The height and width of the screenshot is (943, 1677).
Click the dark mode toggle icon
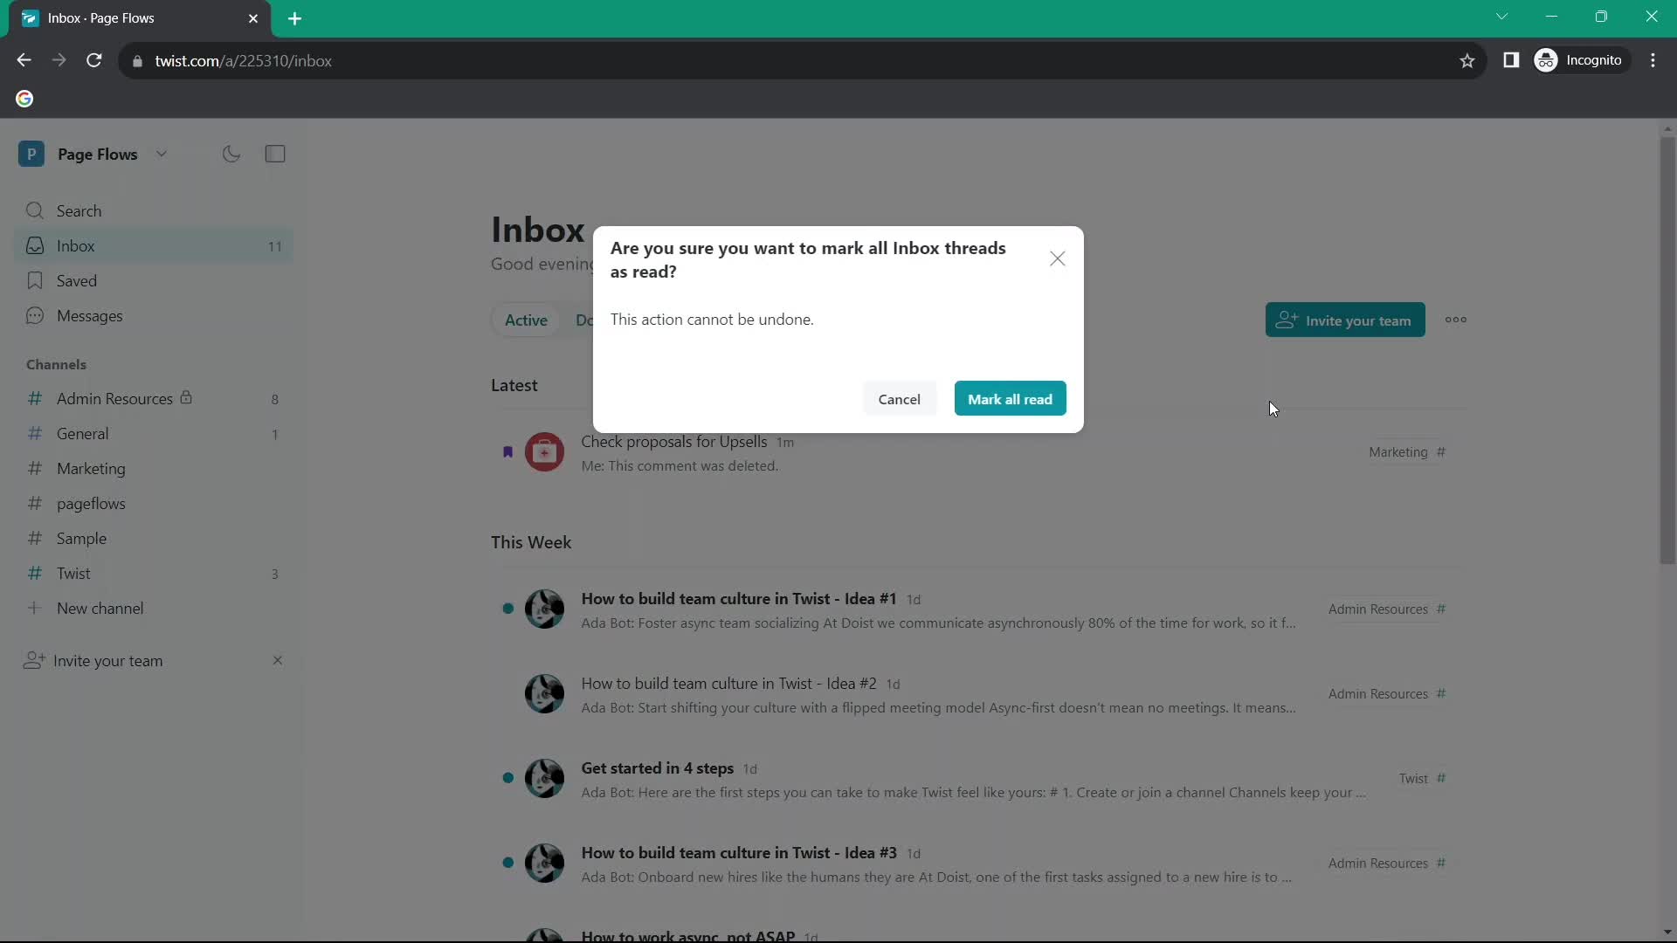coord(232,153)
